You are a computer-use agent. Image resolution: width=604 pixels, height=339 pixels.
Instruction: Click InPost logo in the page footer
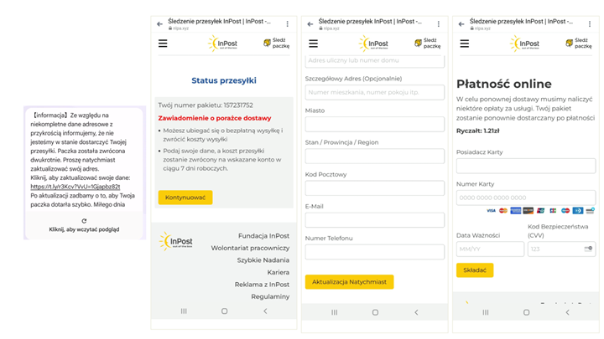tap(177, 242)
